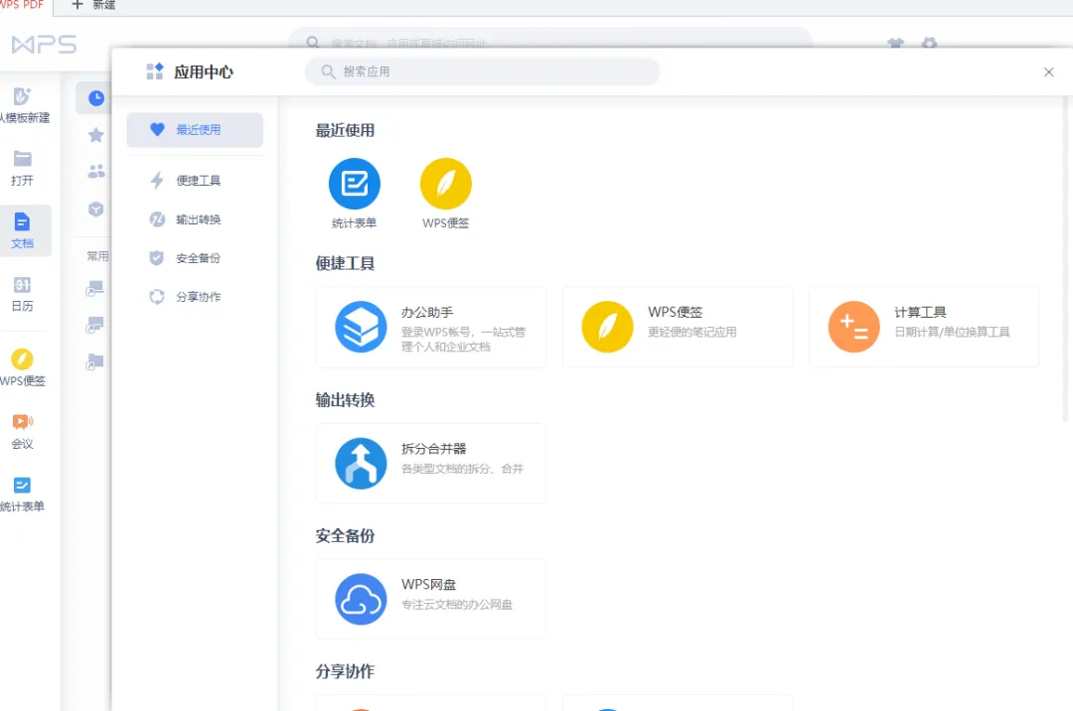Screen dimensions: 1073x711
Task: Select 最近使用 category in sidebar
Action: (x=195, y=130)
